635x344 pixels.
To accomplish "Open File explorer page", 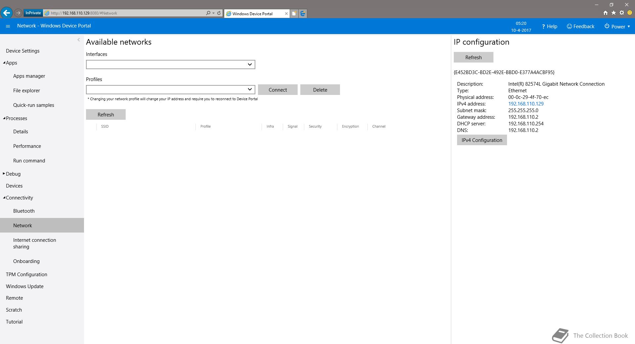I will pyautogui.click(x=26, y=91).
